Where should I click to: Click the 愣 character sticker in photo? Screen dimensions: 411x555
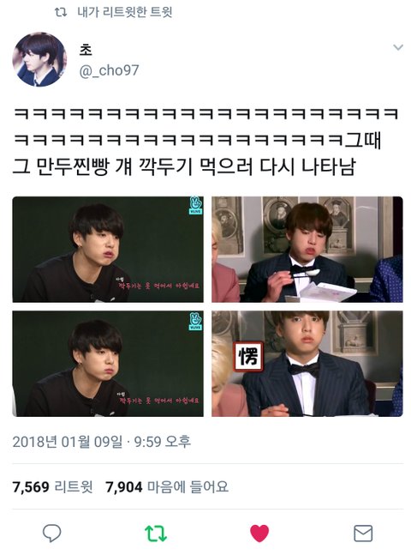[248, 356]
